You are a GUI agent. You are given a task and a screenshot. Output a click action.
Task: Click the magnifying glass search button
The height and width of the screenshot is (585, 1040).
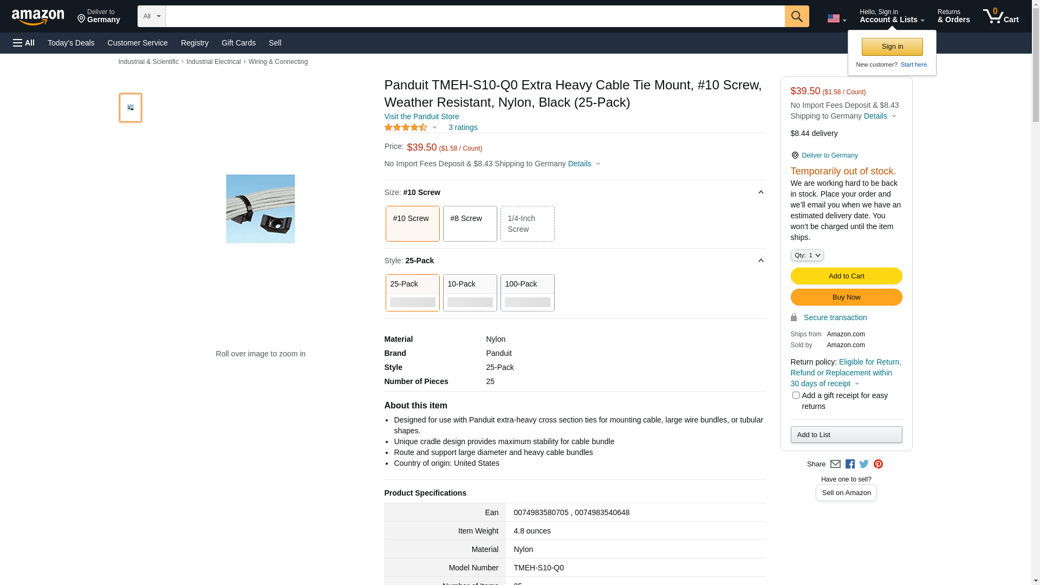796,16
